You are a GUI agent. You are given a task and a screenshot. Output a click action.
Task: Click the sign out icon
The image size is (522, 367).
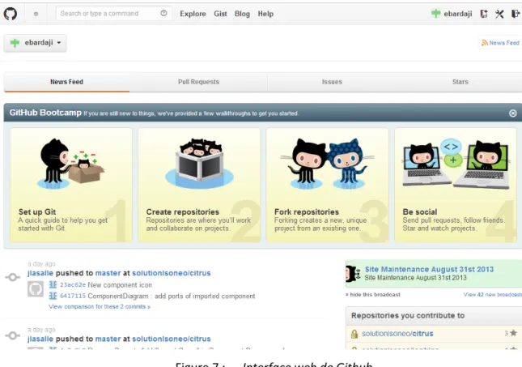coord(515,14)
